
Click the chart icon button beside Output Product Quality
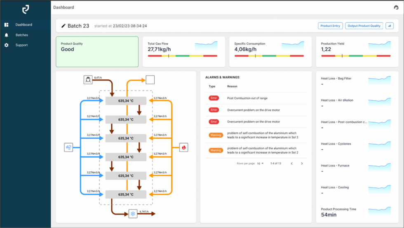[389, 26]
